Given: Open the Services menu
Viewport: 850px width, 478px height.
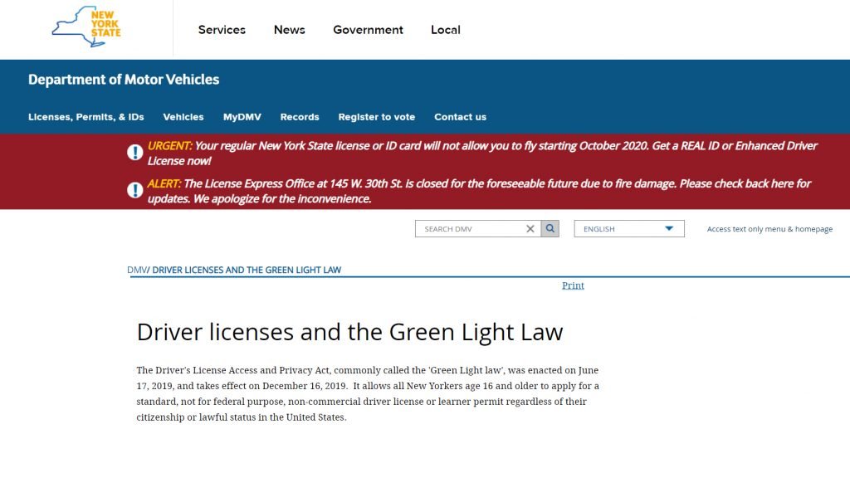Looking at the screenshot, I should [x=222, y=30].
